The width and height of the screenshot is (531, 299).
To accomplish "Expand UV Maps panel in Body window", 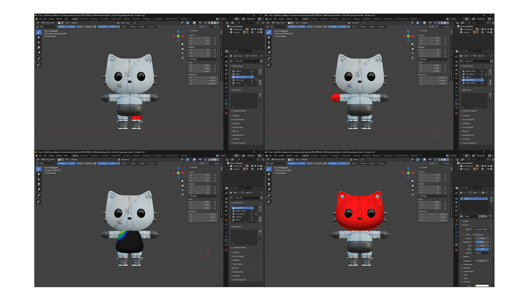I will click(235, 252).
